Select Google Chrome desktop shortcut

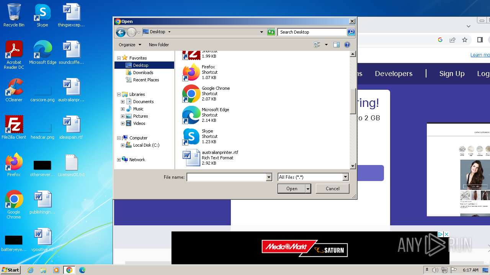[14, 205]
